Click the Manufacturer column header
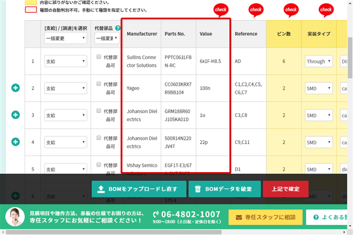Viewport: 353px width, 235px height. (142, 33)
